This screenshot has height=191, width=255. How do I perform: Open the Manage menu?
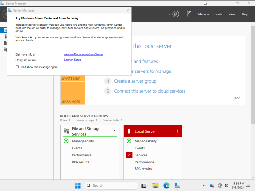[203, 14]
